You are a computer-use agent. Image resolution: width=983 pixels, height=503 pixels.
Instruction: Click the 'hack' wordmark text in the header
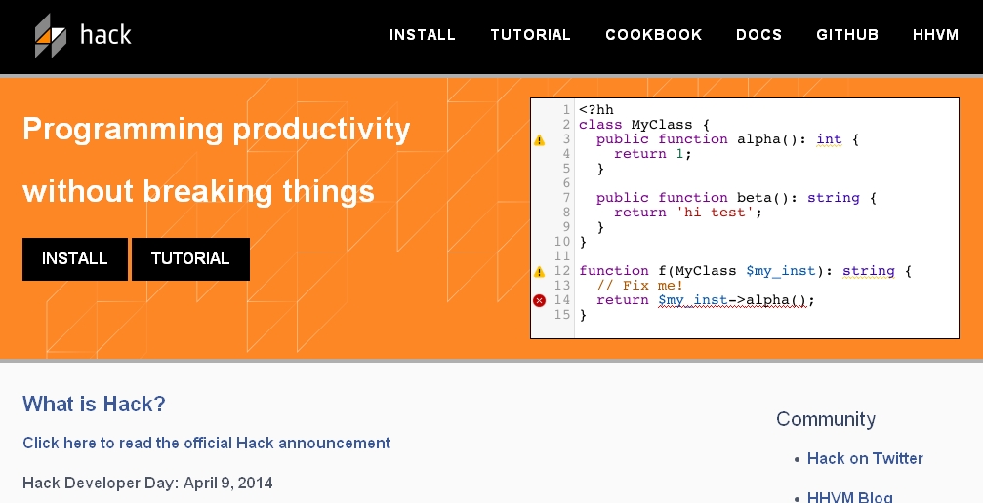tap(106, 34)
